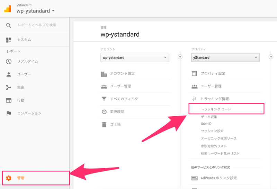The image size is (277, 189).
Task: Click the カスタム dashboard icon
Action: [9, 40]
